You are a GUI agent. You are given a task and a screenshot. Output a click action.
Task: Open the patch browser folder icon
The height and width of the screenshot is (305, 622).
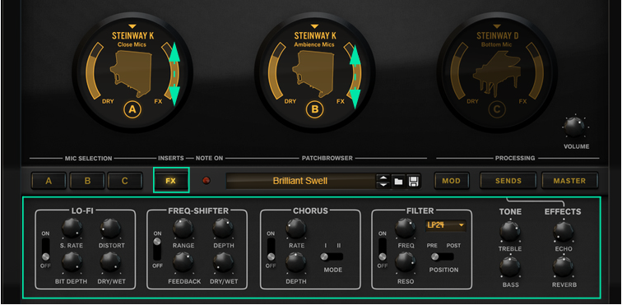point(398,181)
